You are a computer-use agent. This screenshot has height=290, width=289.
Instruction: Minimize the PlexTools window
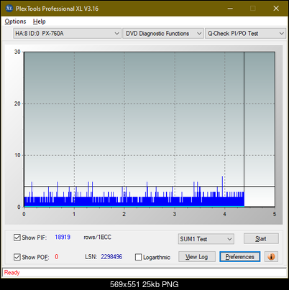[x=230, y=9]
